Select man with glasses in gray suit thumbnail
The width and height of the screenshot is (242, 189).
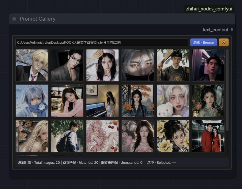click(67, 65)
